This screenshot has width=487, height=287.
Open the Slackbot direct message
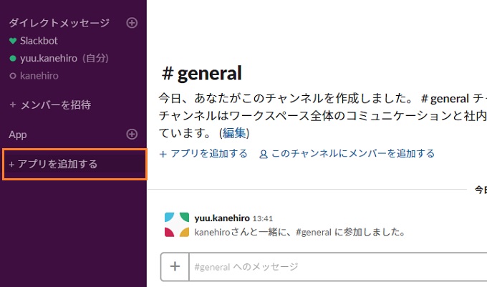[x=39, y=41]
